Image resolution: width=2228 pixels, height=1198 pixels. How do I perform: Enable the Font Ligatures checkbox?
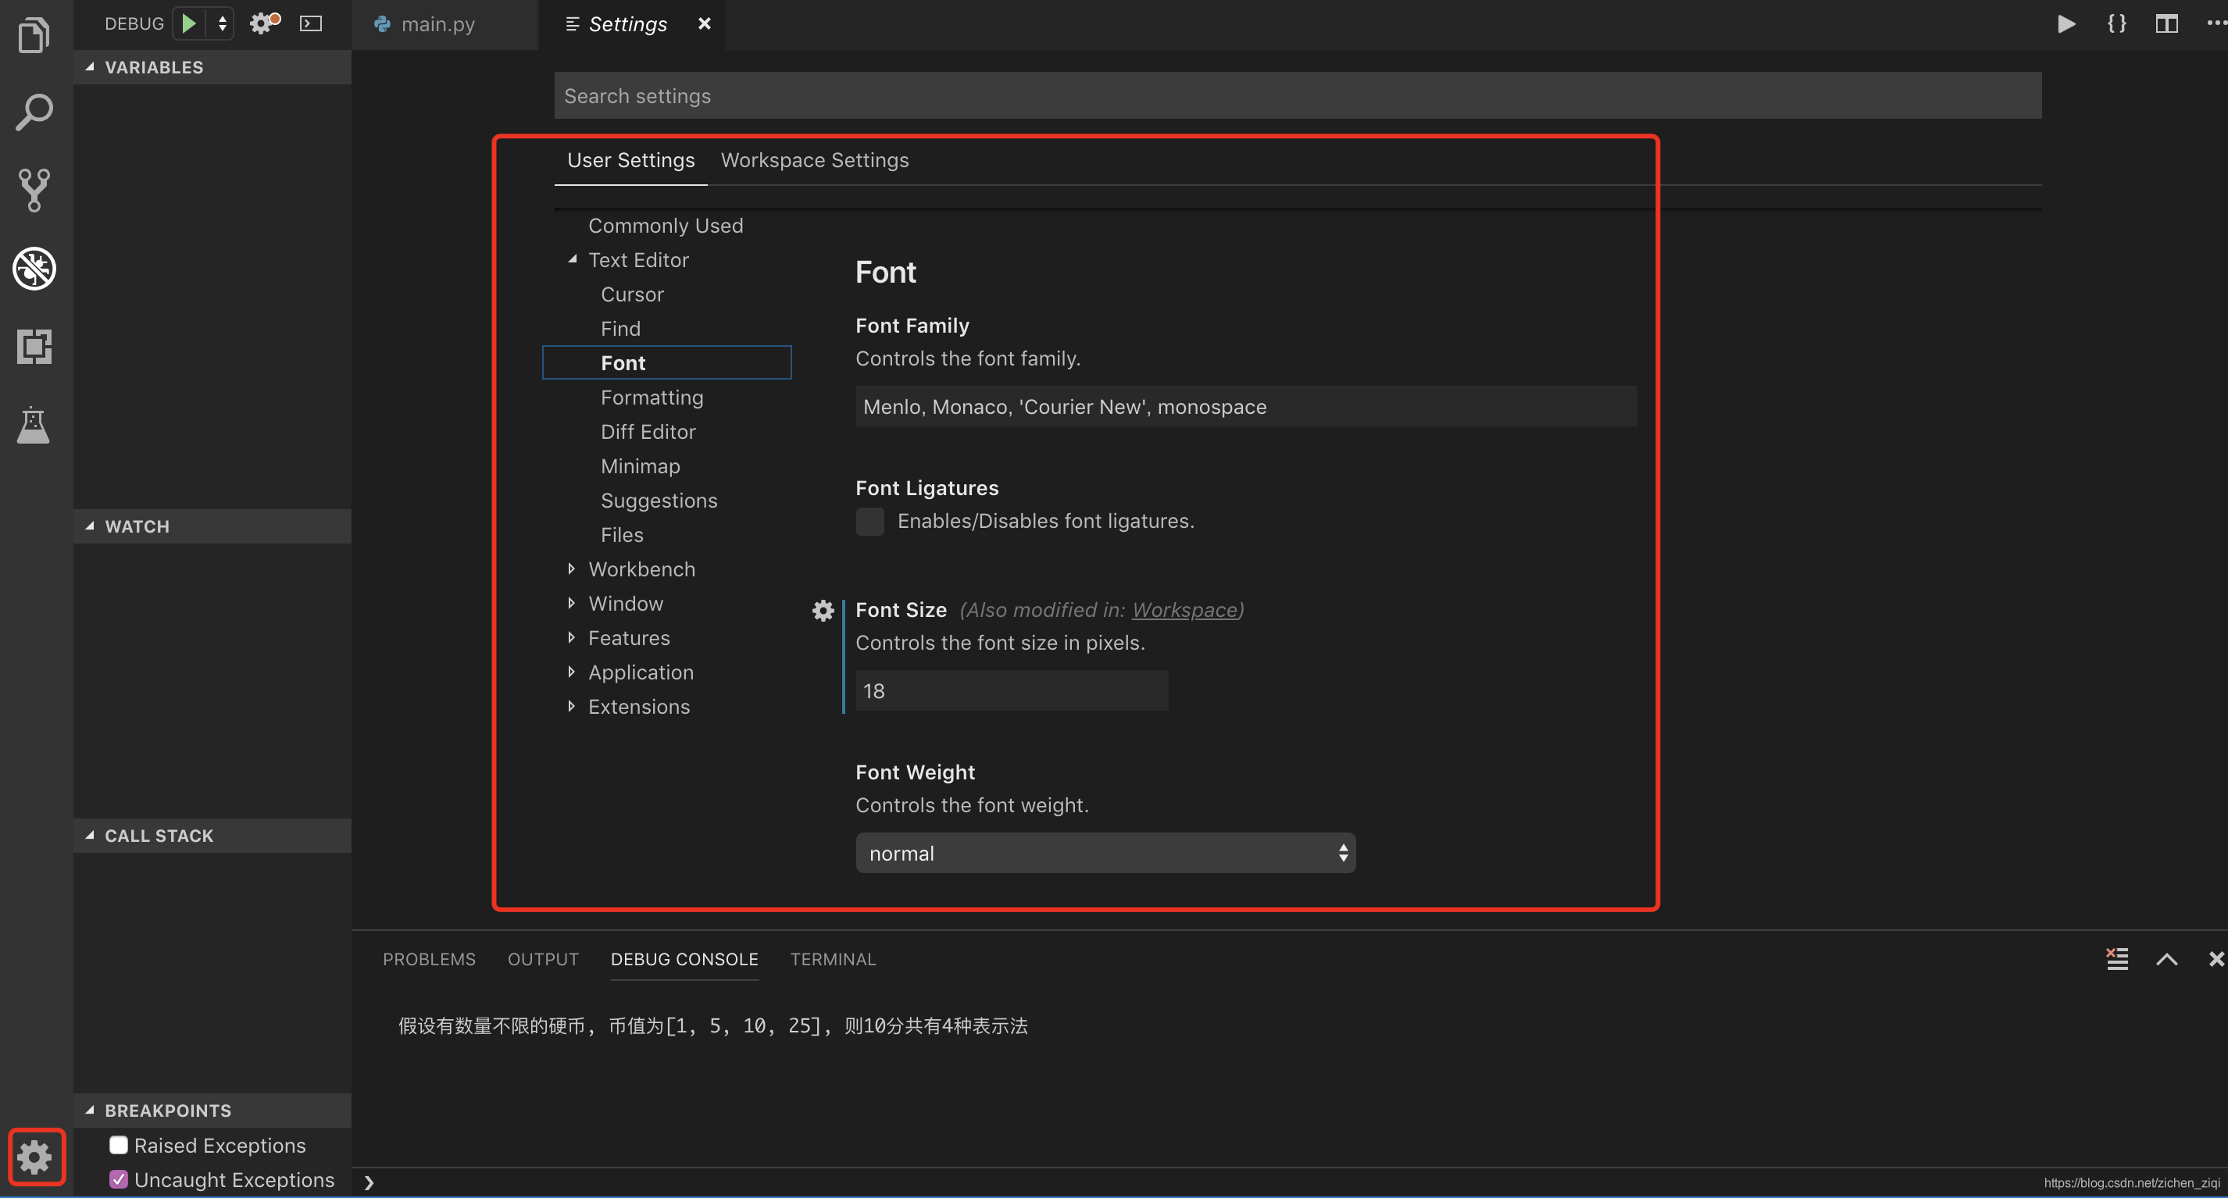click(x=869, y=521)
